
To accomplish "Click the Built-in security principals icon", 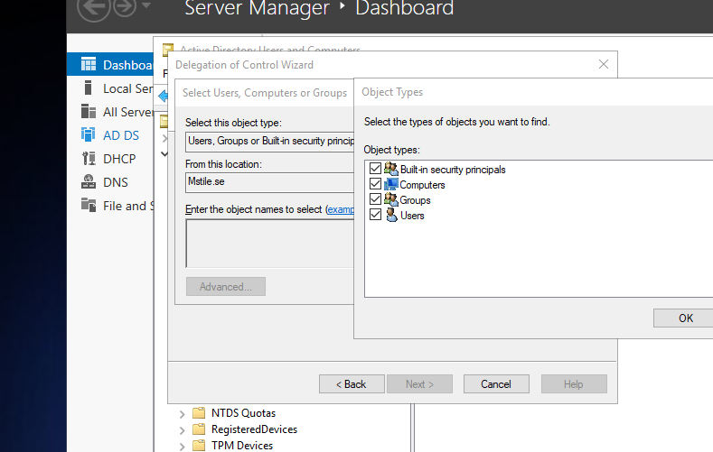I will click(390, 169).
